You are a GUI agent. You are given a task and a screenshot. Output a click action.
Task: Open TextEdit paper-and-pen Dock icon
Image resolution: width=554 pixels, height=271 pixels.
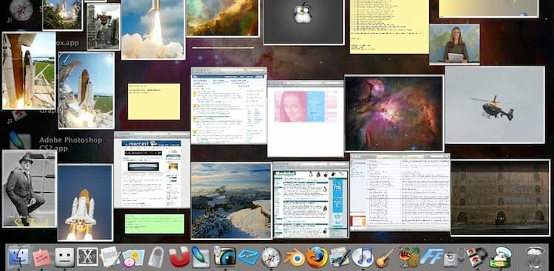(x=110, y=257)
